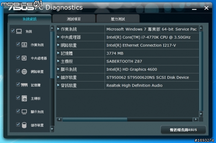Click the info table scroll up arrow

201,28
